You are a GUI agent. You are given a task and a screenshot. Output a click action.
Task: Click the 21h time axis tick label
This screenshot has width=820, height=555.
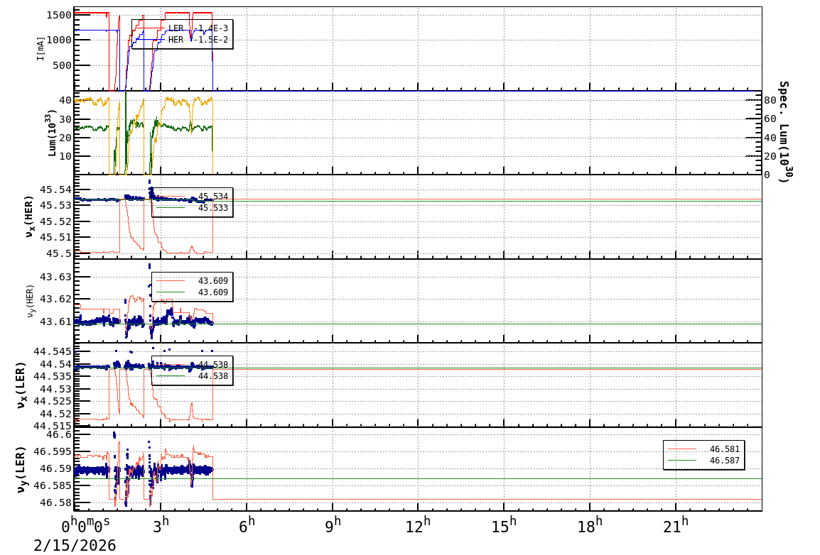(675, 525)
